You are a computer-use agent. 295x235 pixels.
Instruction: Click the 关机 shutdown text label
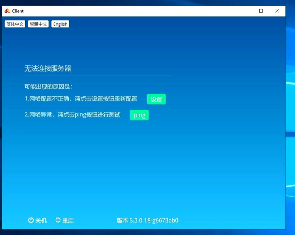[x=41, y=221]
